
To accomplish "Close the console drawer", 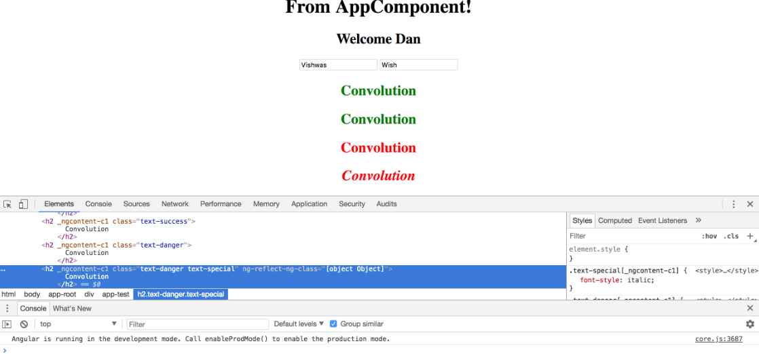I will [750, 309].
